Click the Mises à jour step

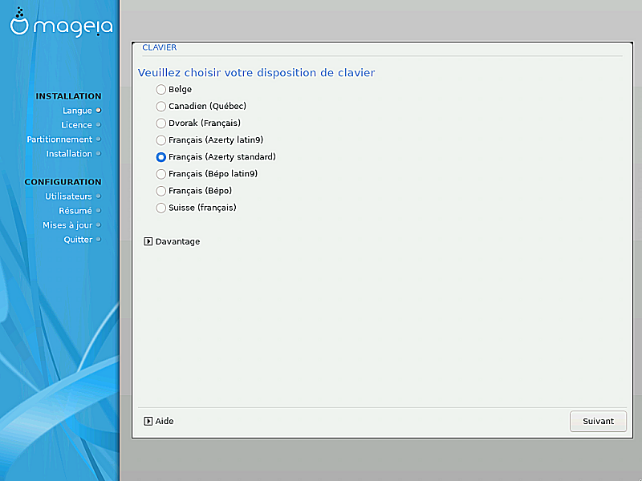(67, 225)
